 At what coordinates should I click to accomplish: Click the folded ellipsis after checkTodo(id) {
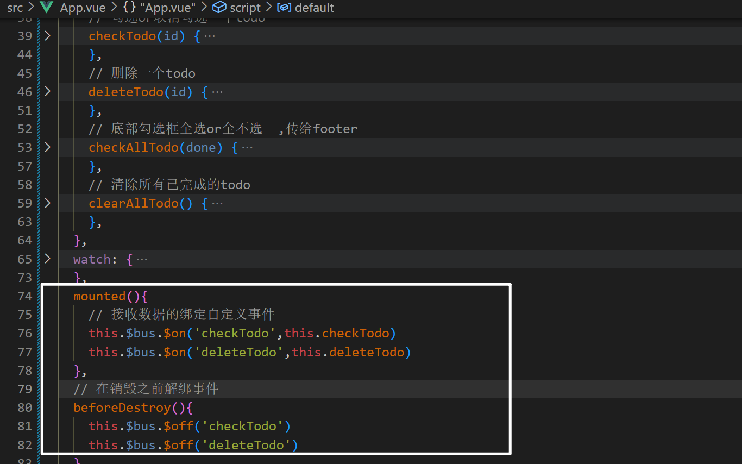[210, 36]
